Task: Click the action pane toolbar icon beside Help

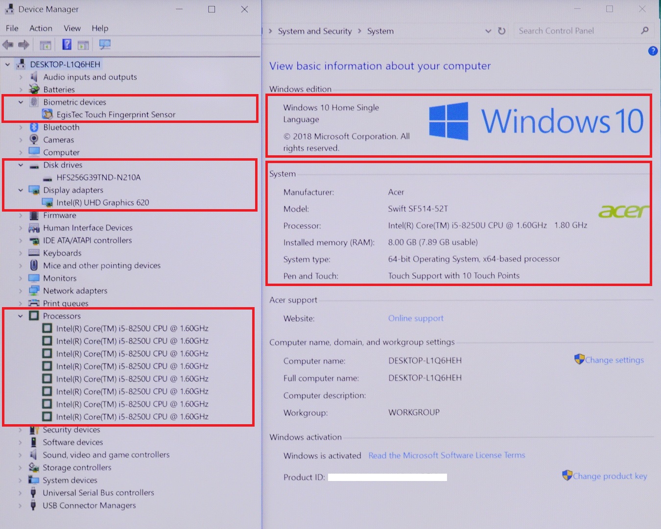Action: 84,45
